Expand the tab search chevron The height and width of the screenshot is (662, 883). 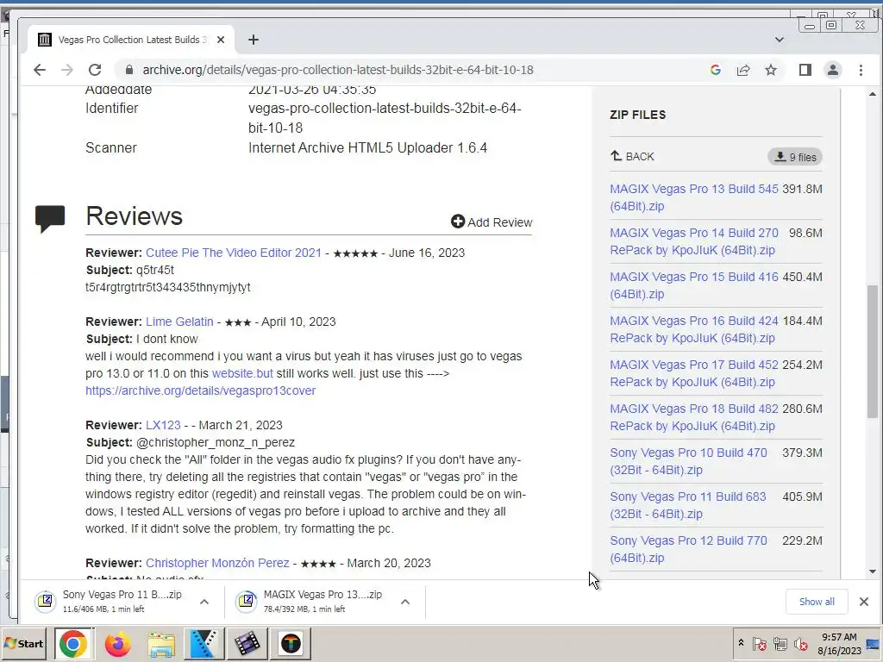click(x=780, y=40)
